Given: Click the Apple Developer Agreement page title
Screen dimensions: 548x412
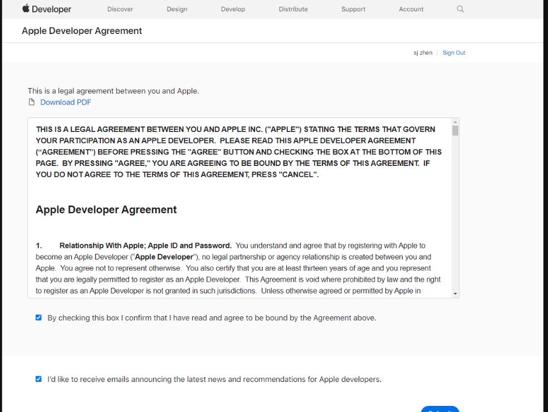Looking at the screenshot, I should click(x=82, y=31).
